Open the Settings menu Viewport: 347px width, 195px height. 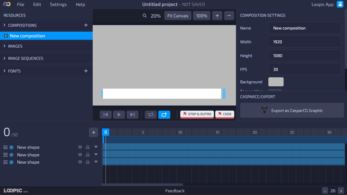58,4
